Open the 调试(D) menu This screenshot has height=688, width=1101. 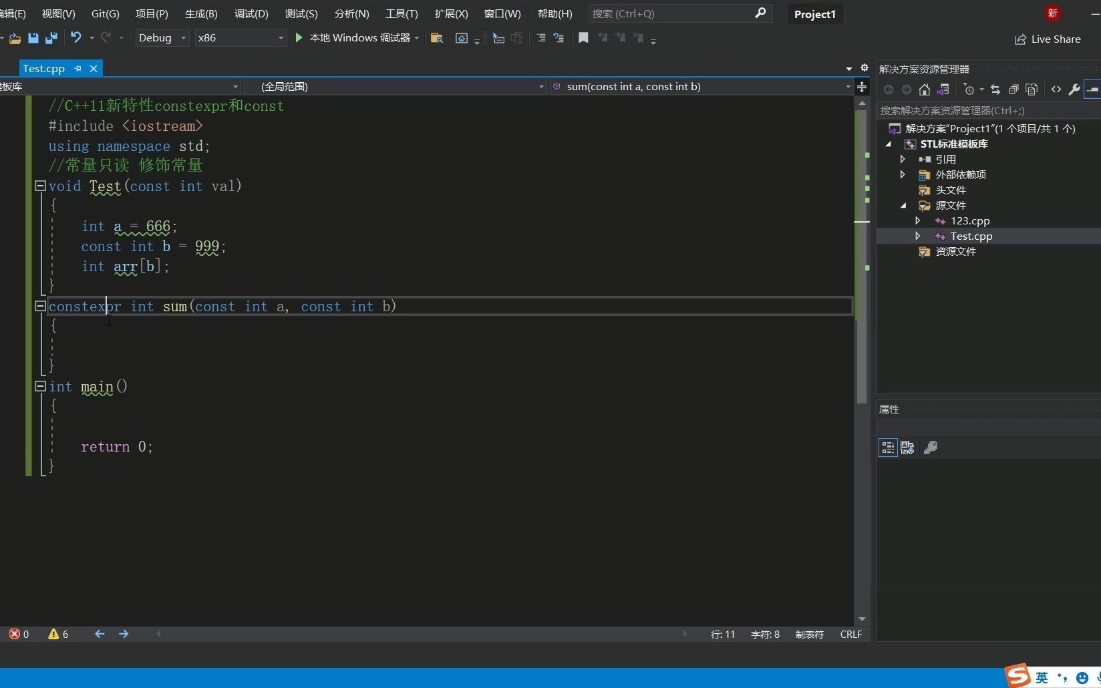pyautogui.click(x=251, y=13)
